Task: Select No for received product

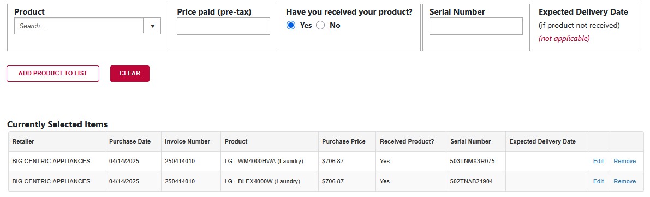Action: (x=320, y=25)
